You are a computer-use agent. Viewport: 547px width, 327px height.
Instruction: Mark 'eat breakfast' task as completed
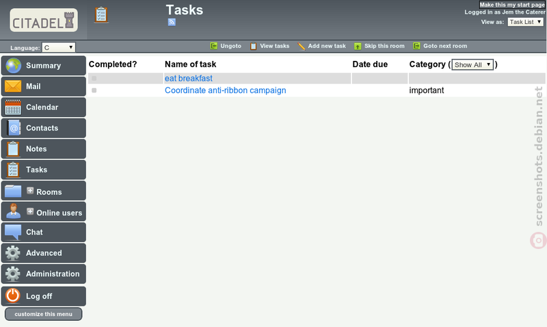point(94,79)
